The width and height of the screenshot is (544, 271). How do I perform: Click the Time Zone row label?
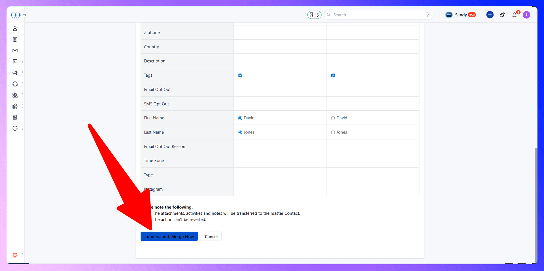[154, 161]
